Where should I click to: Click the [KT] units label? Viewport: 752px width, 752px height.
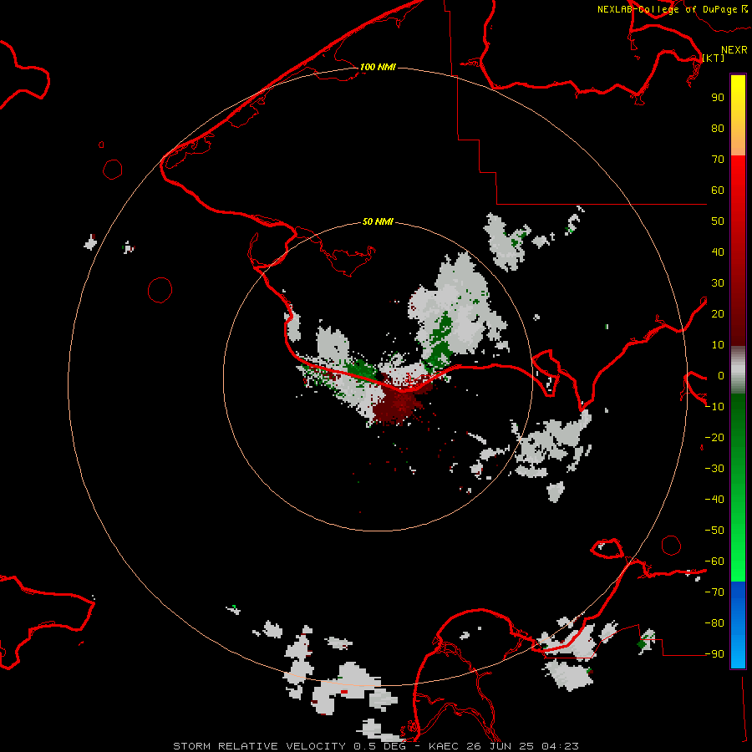click(x=714, y=58)
